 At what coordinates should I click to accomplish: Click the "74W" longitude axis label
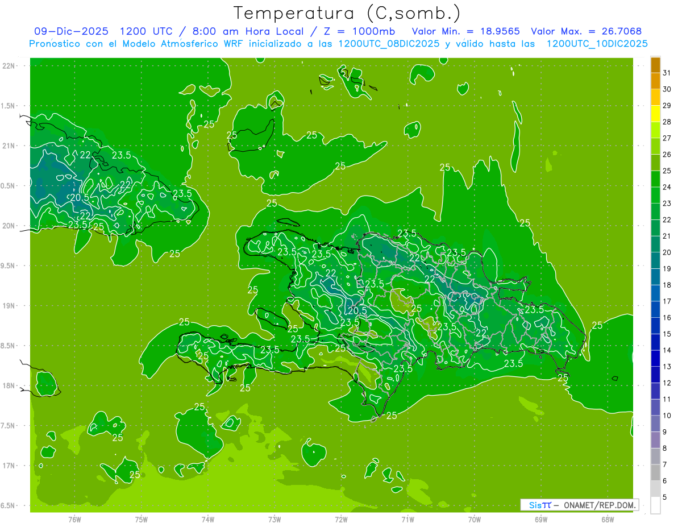207,520
